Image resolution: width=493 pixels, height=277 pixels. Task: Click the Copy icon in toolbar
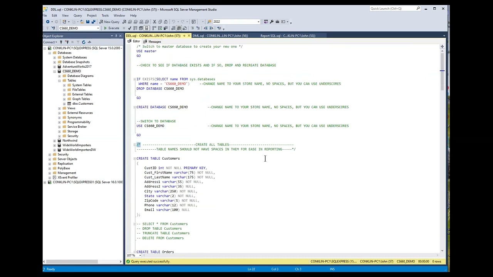click(x=160, y=22)
